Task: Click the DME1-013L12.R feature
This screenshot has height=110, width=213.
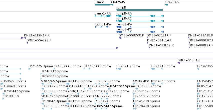Action: pyautogui.click(x=150, y=48)
